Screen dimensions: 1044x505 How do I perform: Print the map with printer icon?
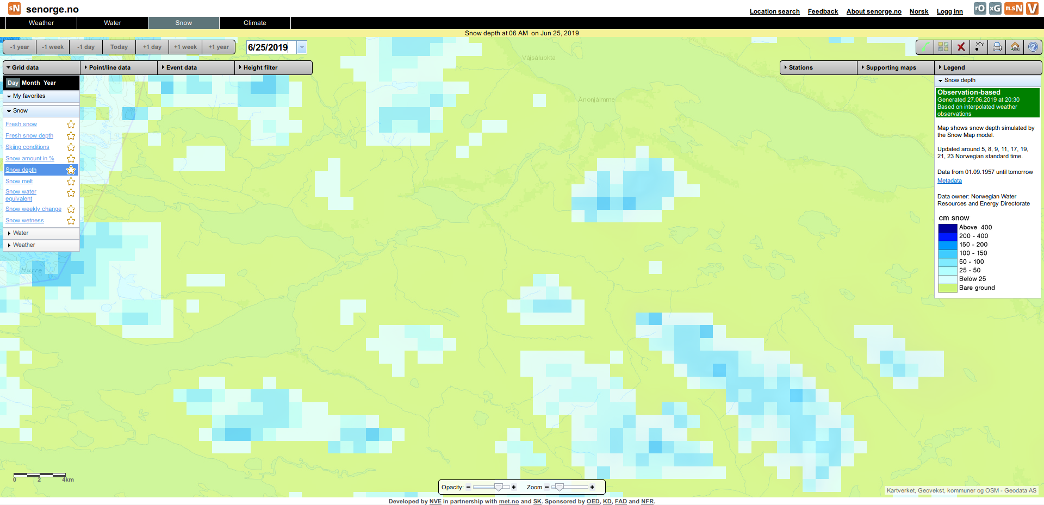coord(997,47)
